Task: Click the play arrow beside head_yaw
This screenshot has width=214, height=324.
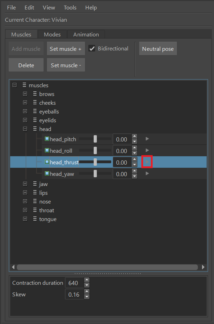Action: pos(147,173)
